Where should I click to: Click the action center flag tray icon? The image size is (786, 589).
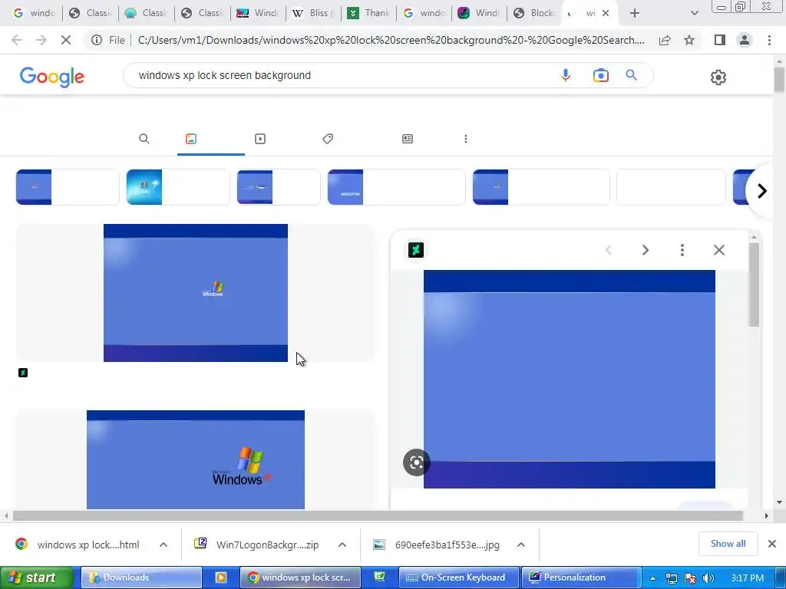coord(690,578)
